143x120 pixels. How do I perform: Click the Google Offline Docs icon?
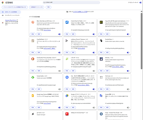pyautogui.click(x=67, y=96)
